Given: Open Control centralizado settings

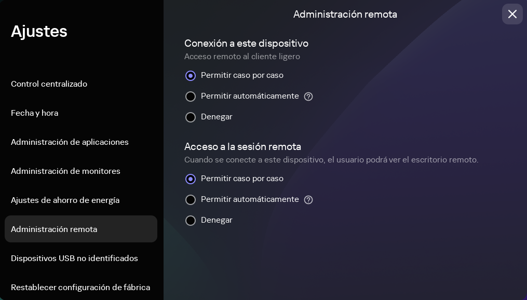Looking at the screenshot, I should 49,84.
